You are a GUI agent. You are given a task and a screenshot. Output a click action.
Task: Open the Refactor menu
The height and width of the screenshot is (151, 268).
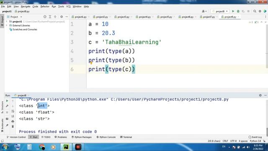(x=45, y=7)
